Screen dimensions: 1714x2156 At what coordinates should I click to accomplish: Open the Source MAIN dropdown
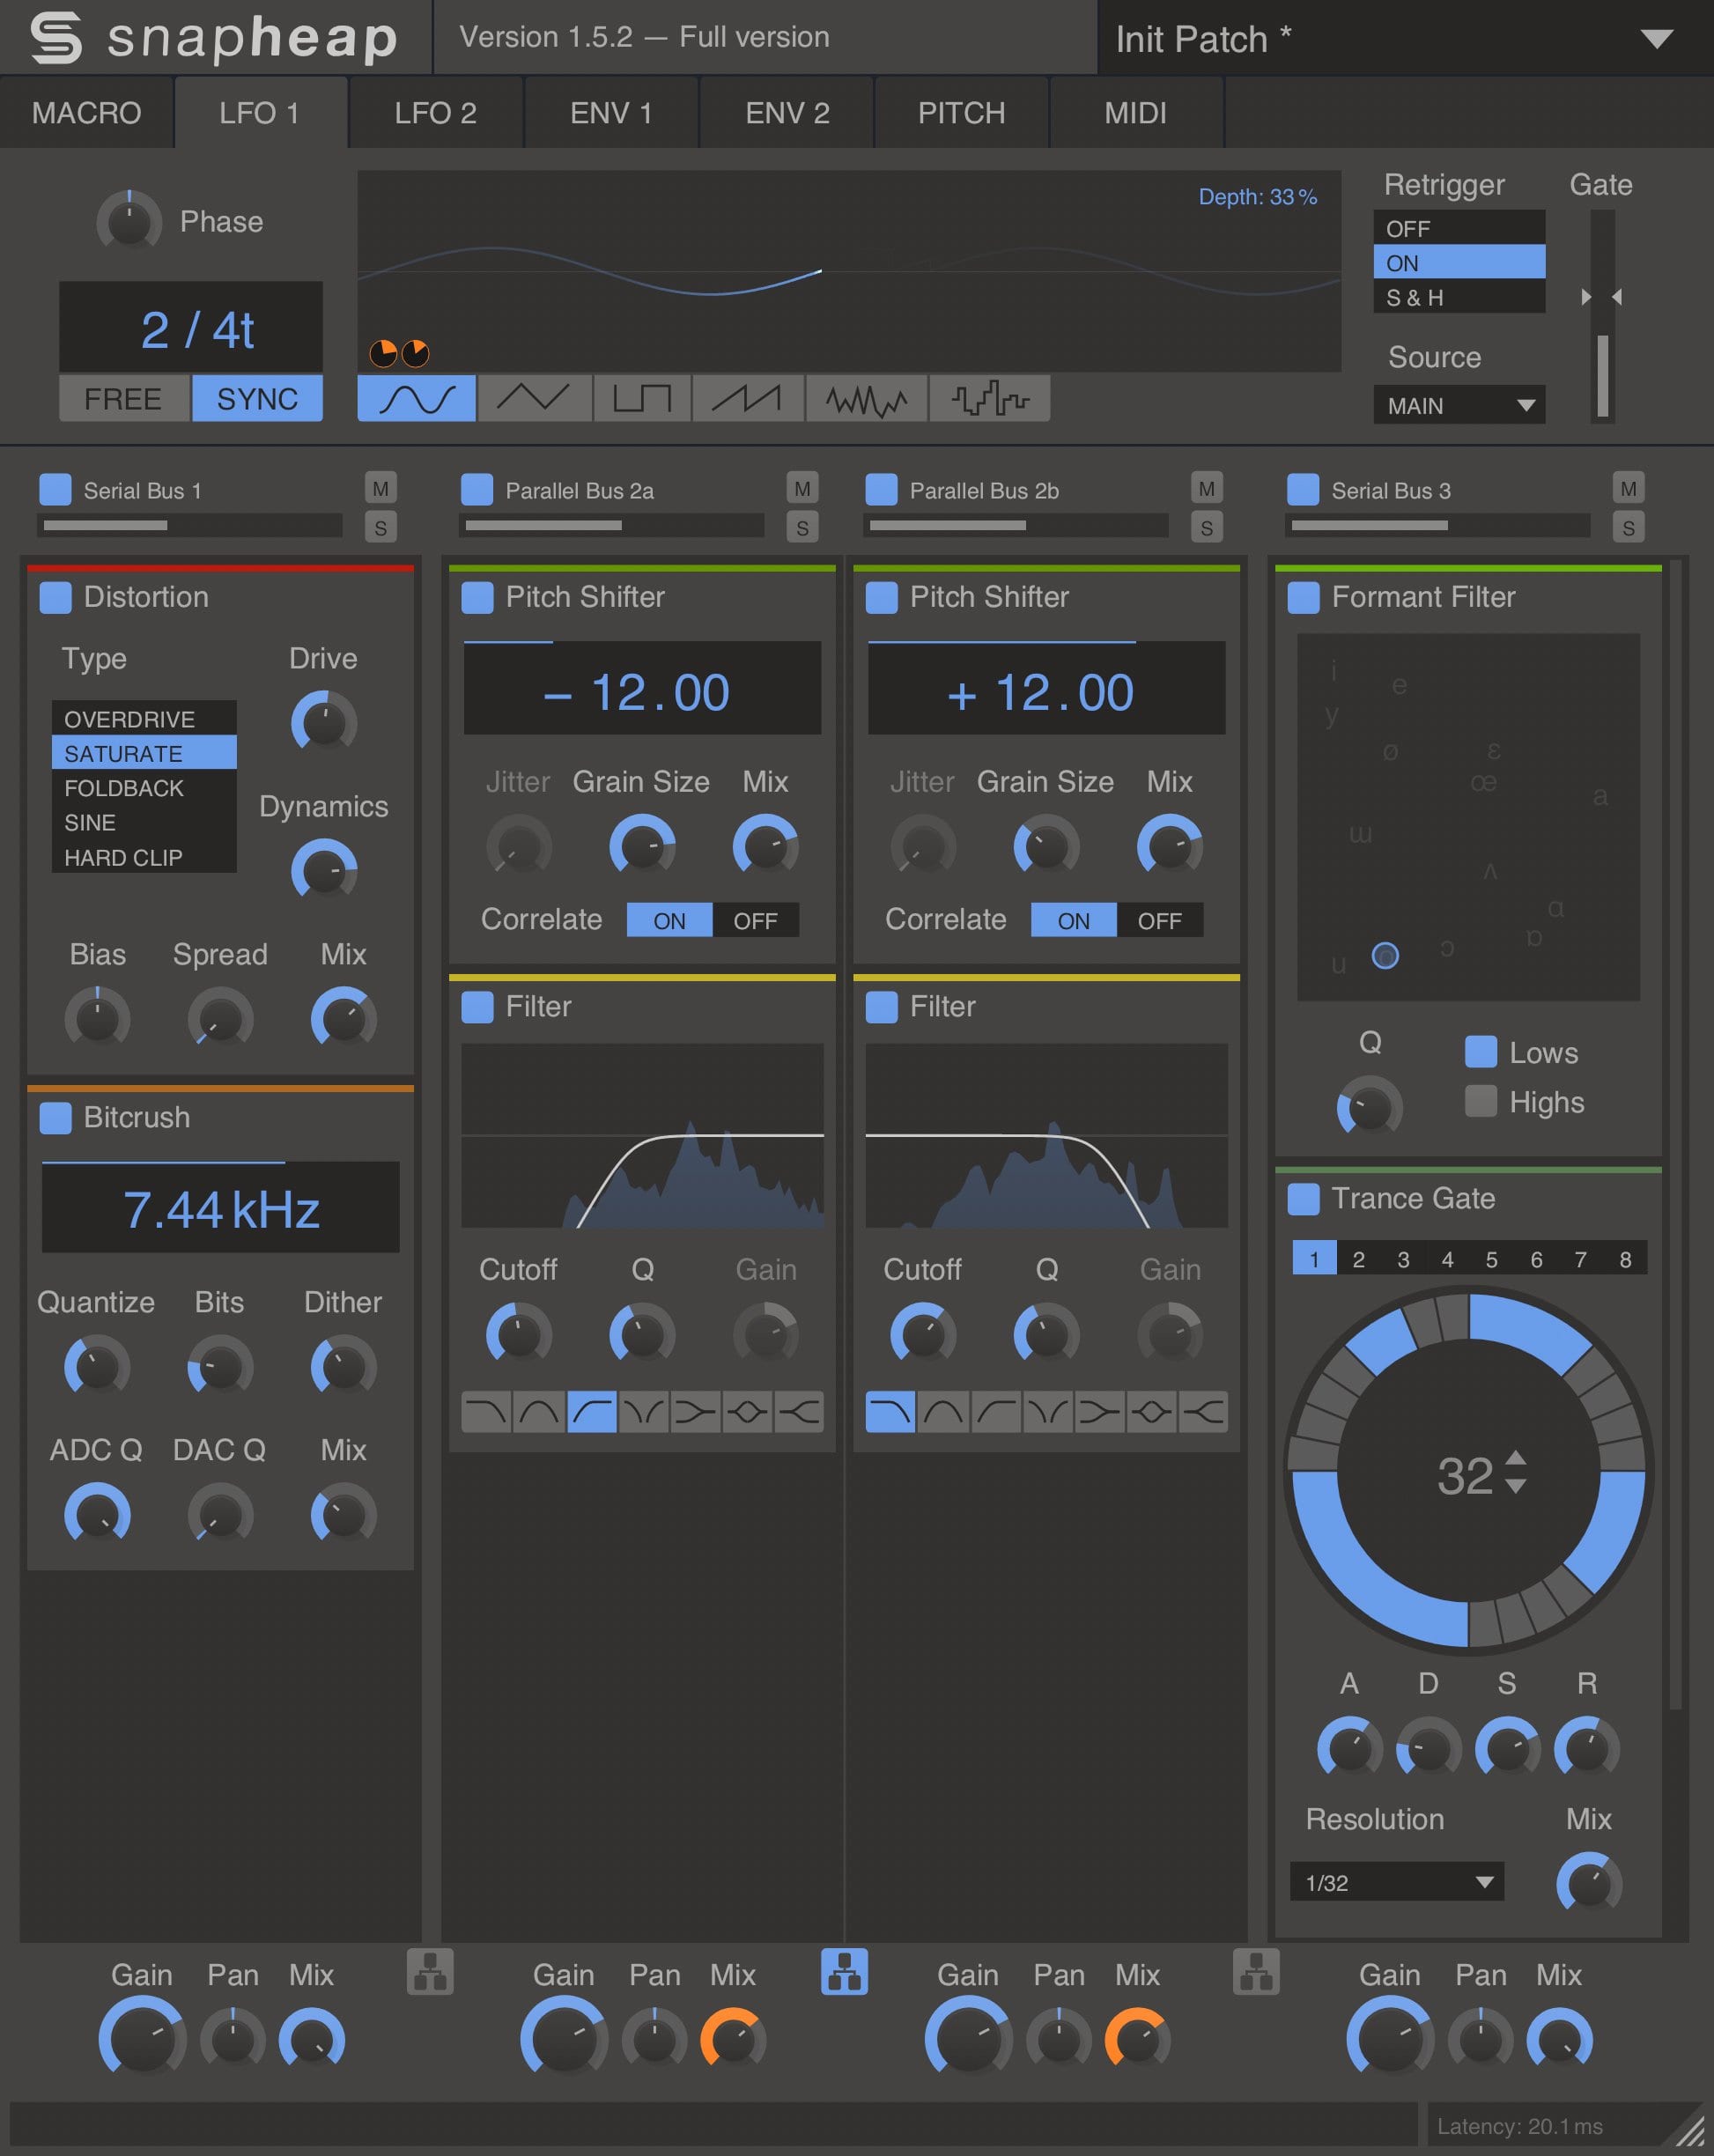[x=1459, y=405]
